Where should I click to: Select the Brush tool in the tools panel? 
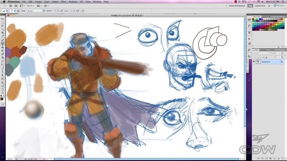pos(3,43)
